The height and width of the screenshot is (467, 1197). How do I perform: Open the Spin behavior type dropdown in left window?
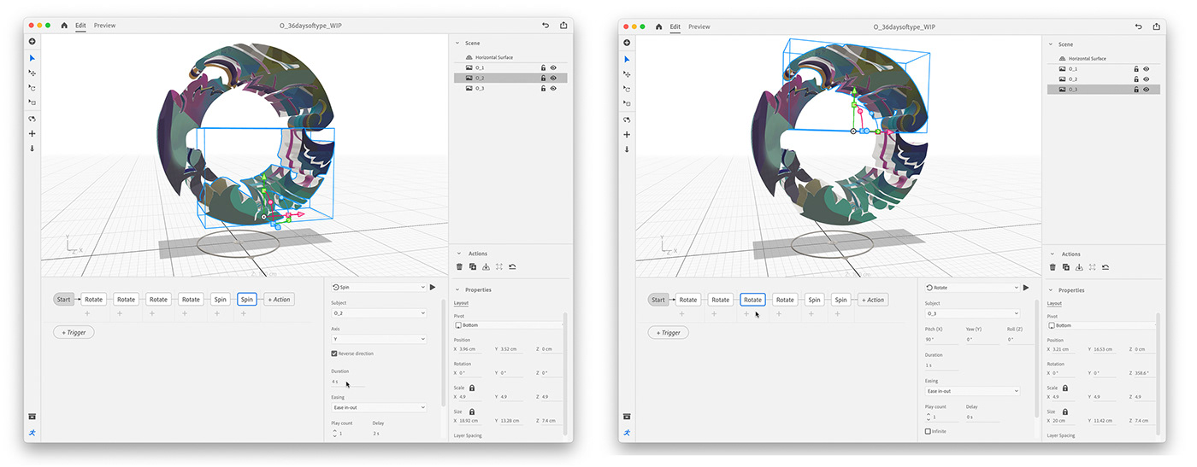[x=378, y=288]
